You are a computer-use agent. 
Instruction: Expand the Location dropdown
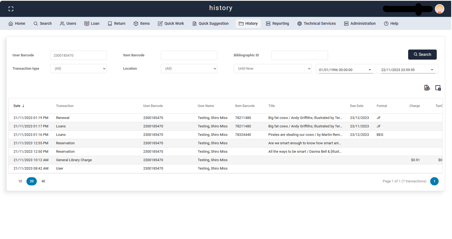pyautogui.click(x=189, y=69)
